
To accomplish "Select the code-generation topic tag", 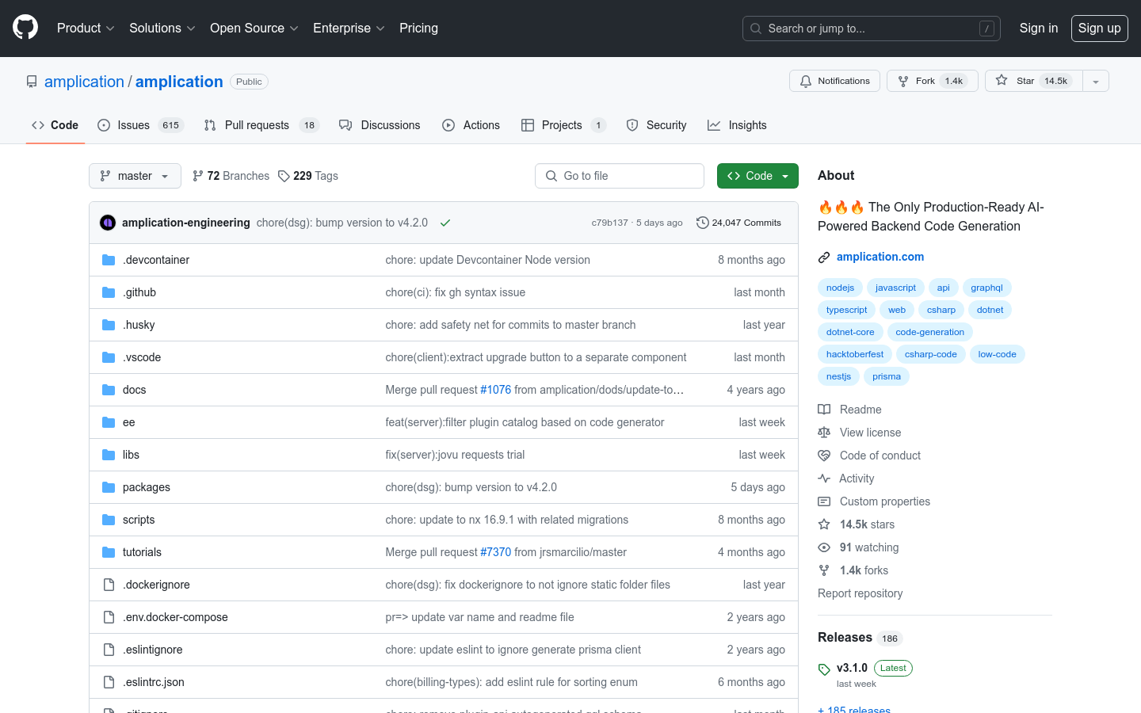I will (929, 332).
